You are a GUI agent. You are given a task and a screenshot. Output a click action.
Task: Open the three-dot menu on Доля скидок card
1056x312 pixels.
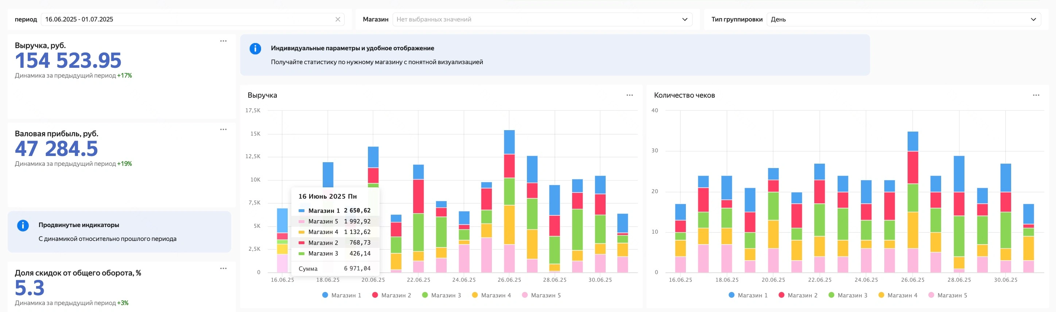224,269
